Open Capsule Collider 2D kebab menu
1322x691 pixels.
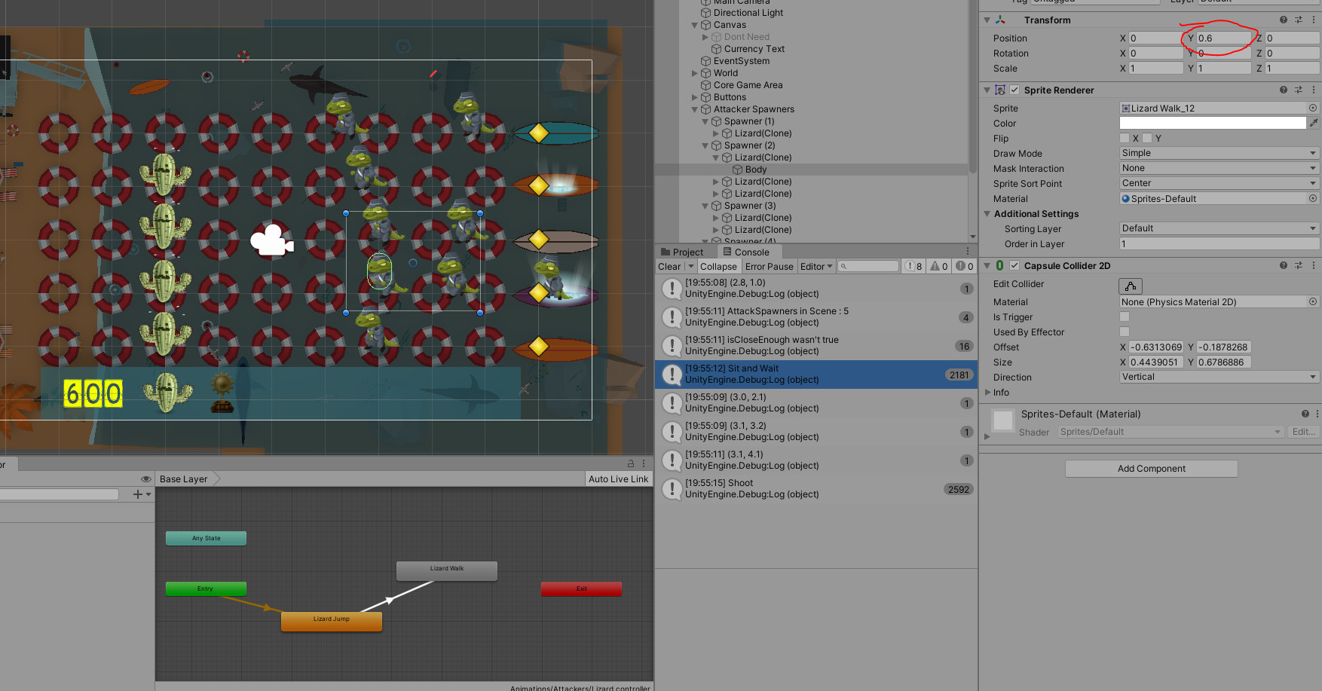(1314, 265)
